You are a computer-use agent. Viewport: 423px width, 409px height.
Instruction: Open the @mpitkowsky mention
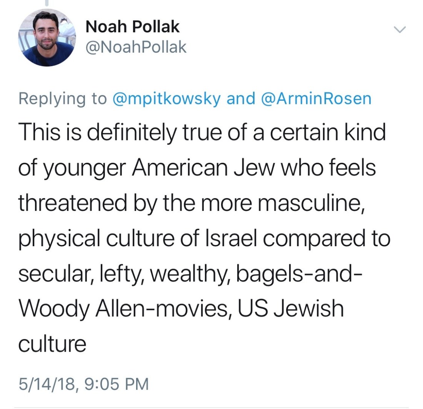(167, 98)
